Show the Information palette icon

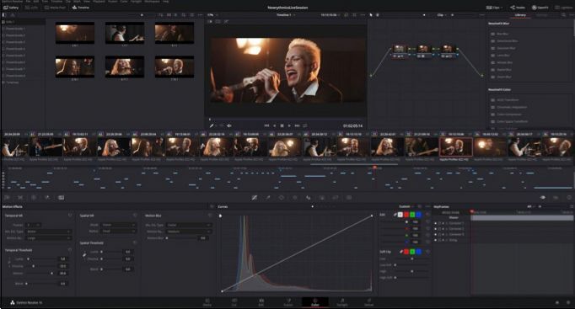569,197
